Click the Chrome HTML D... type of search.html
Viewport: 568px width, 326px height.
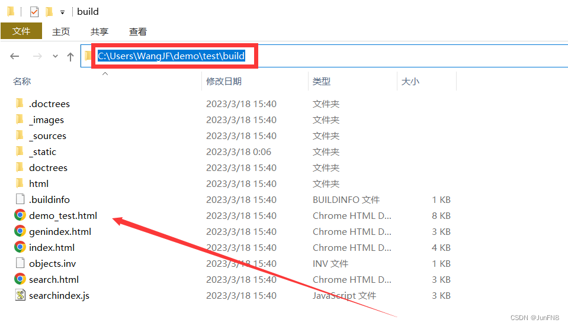coord(352,279)
